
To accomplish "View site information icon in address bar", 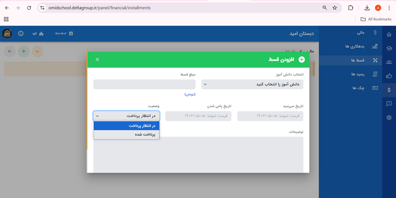I will point(42,8).
